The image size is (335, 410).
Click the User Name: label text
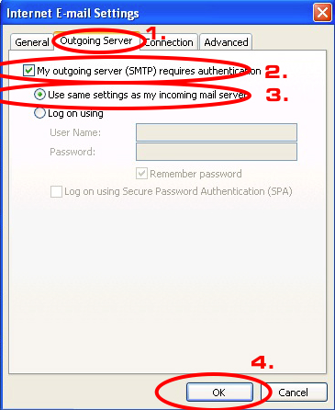click(x=75, y=132)
